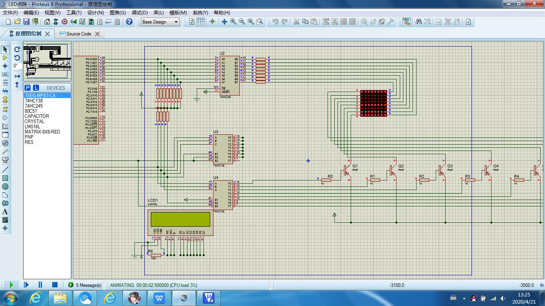Select 74HC245 in the devices list
This screenshot has height=306, width=545.
click(34, 106)
